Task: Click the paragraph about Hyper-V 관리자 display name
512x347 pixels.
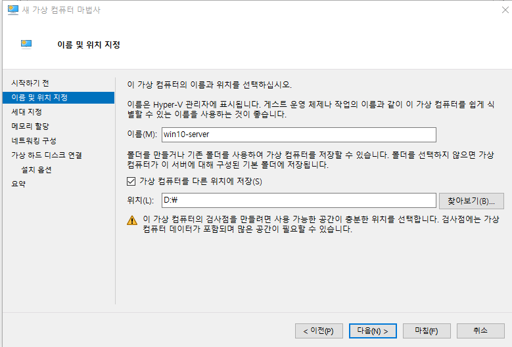Action: [310, 110]
